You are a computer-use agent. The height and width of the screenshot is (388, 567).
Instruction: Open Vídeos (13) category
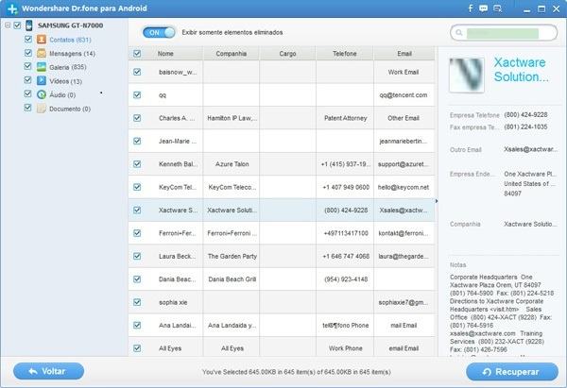click(65, 81)
